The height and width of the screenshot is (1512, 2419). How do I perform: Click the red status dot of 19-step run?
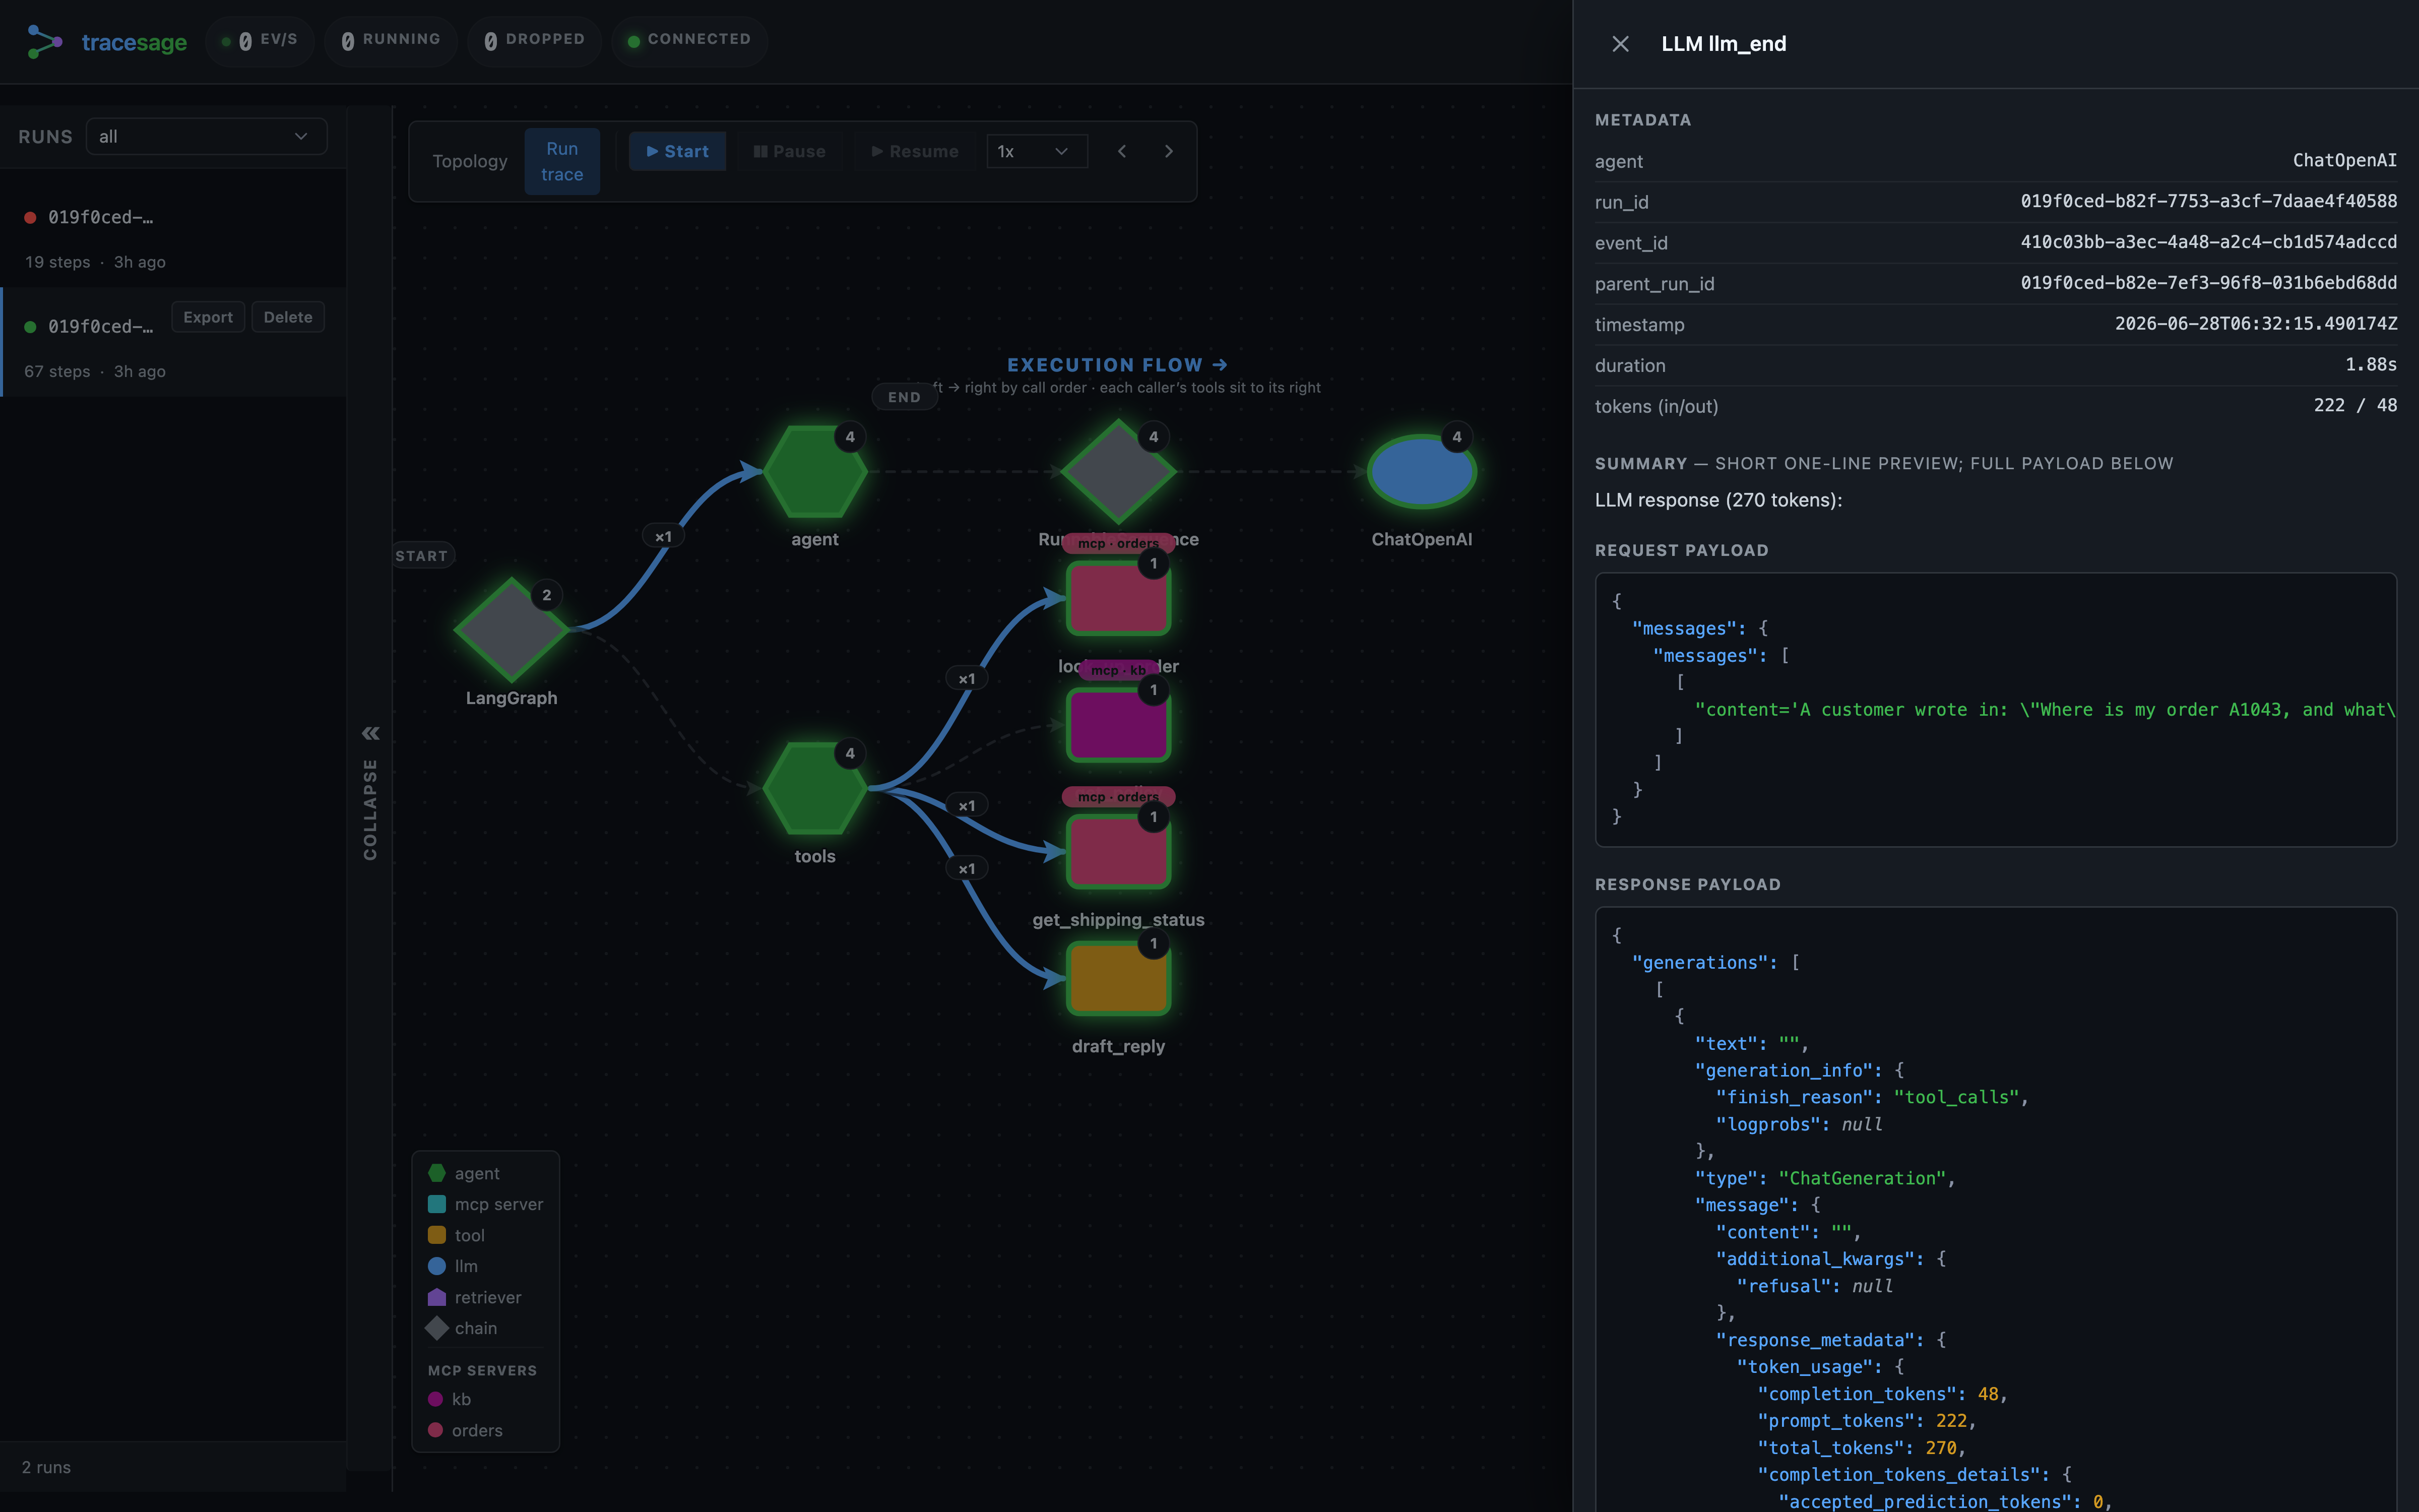click(x=30, y=217)
